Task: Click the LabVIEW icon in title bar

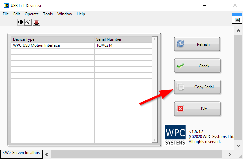Action: [x=6, y=5]
